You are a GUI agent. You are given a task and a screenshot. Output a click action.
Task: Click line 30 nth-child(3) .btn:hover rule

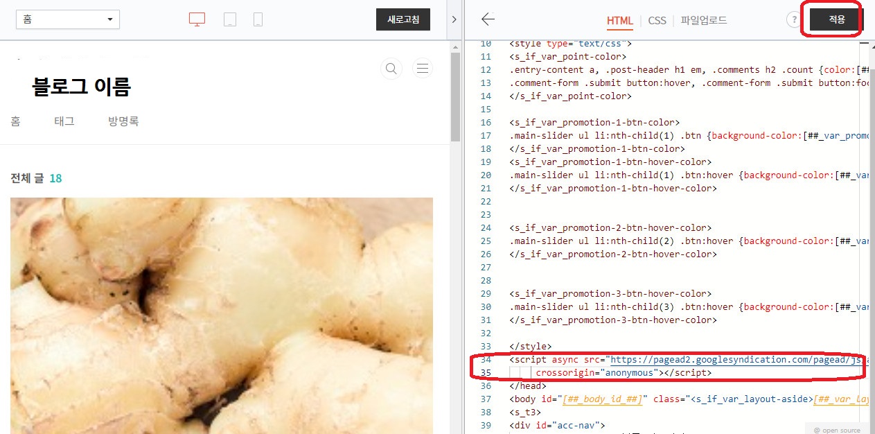pos(689,306)
